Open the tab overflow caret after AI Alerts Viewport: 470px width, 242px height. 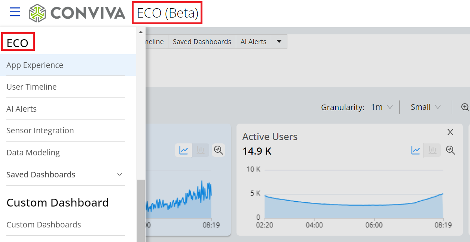tap(279, 41)
